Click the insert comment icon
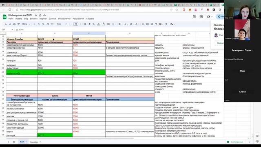 [x=148, y=24]
